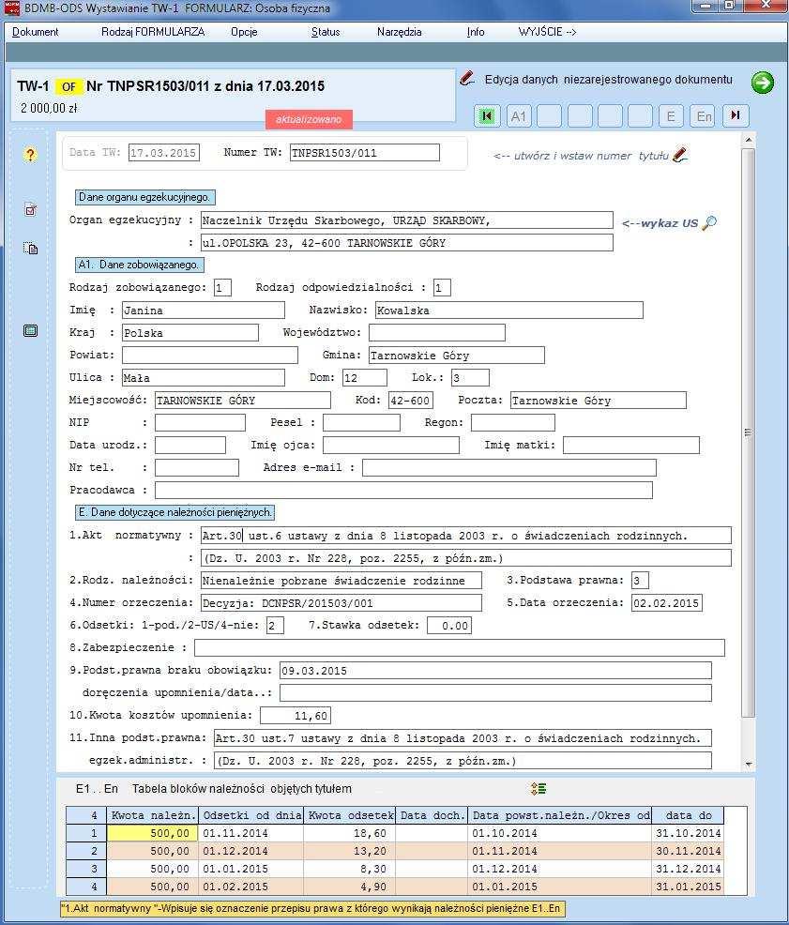The width and height of the screenshot is (789, 925).
Task: Open the Narzędzia menu
Action: pyautogui.click(x=399, y=32)
